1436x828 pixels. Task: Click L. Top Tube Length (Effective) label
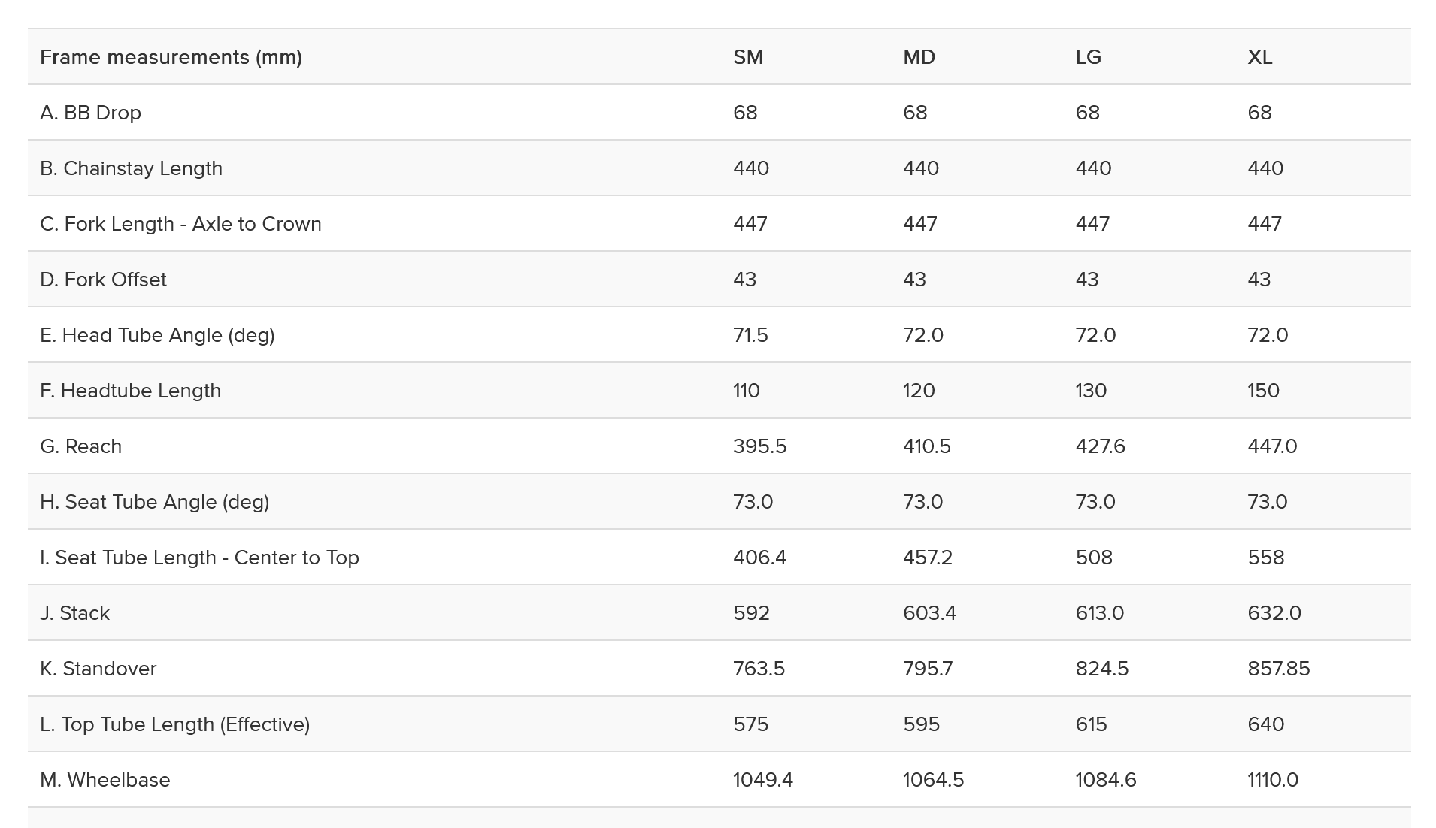pos(174,724)
